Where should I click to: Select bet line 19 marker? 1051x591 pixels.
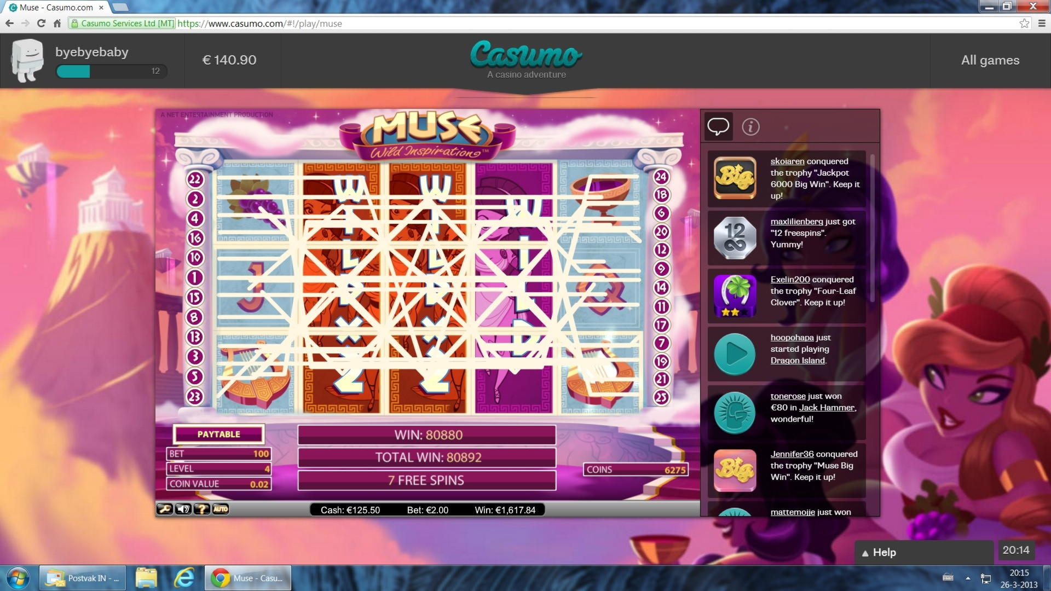point(661,362)
